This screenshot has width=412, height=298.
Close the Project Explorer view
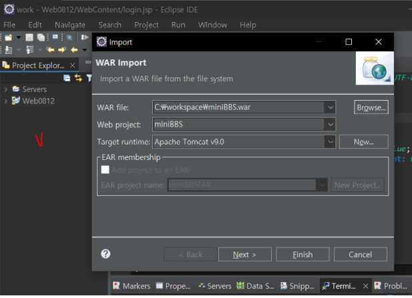click(x=73, y=65)
